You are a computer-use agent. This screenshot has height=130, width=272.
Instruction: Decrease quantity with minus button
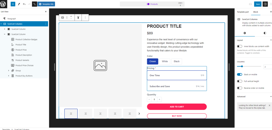149,99
